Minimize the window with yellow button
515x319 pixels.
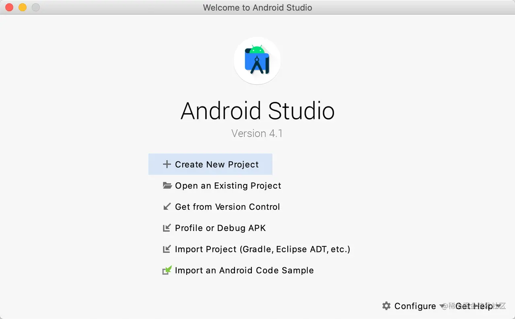click(x=23, y=7)
